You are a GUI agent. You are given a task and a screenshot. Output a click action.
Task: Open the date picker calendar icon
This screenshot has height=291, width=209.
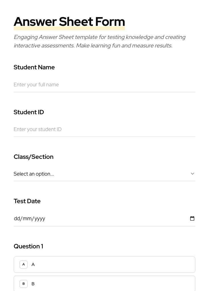coord(192,219)
